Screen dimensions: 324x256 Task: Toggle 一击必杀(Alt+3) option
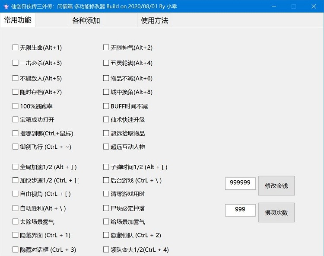[x=15, y=63]
